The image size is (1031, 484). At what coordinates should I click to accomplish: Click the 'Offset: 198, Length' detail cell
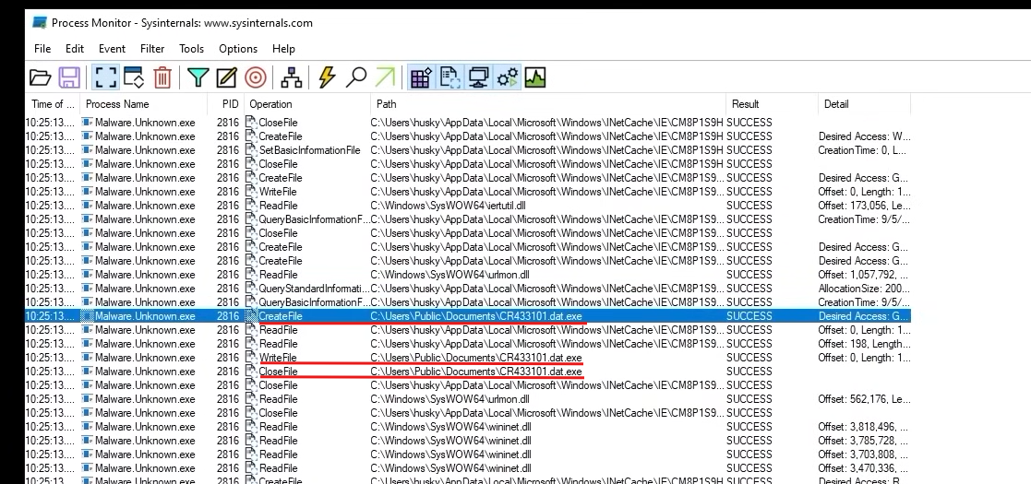(x=864, y=344)
